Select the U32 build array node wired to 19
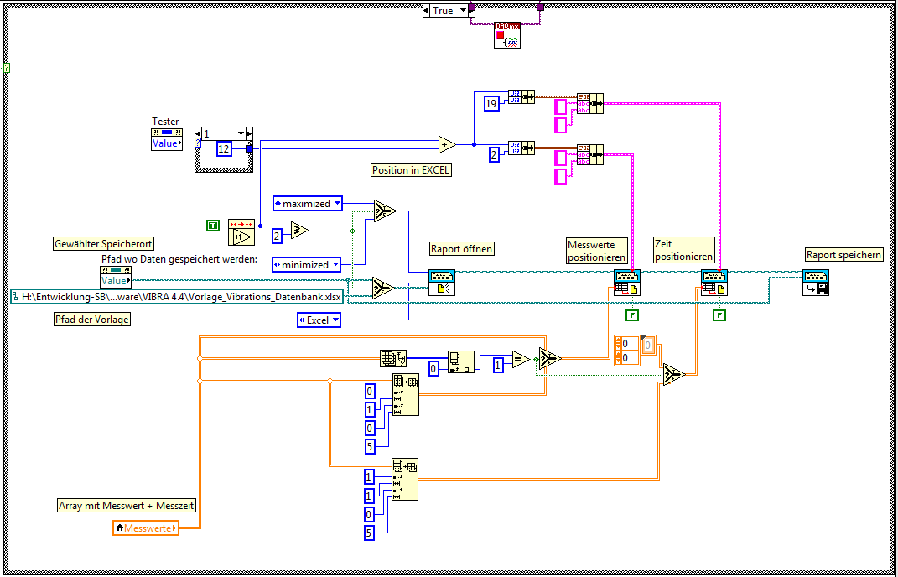Image resolution: width=898 pixels, height=577 pixels. 522,96
